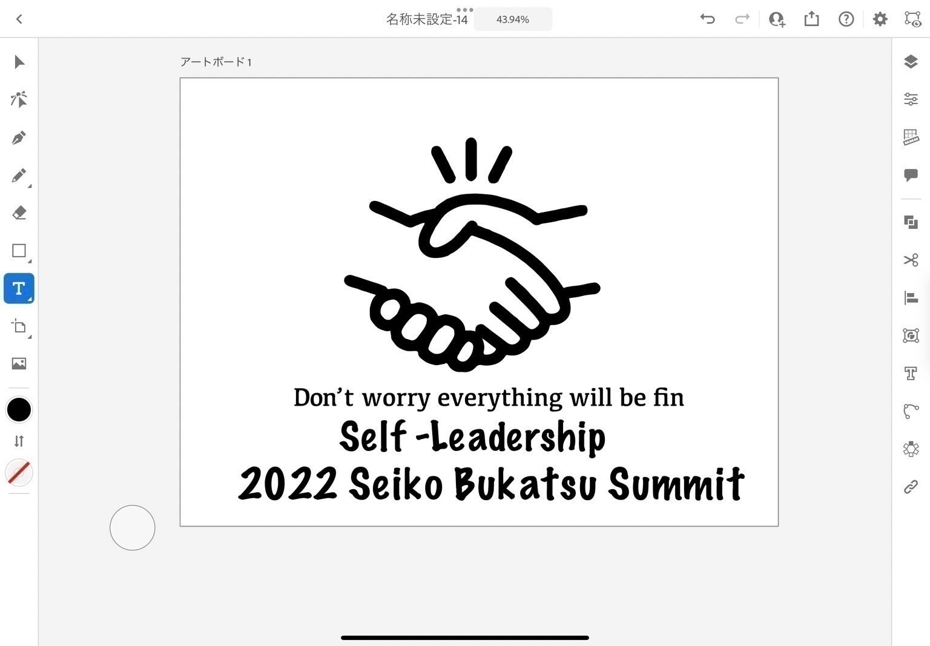
Task: Open the Align panel
Action: pos(911,297)
